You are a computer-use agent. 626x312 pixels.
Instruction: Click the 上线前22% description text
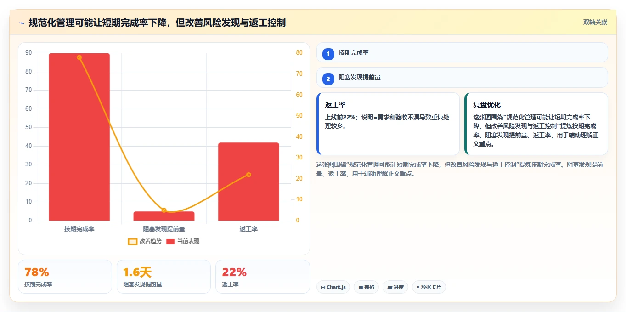[x=387, y=121]
